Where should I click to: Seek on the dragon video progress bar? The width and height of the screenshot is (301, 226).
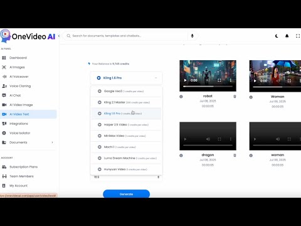[208, 145]
